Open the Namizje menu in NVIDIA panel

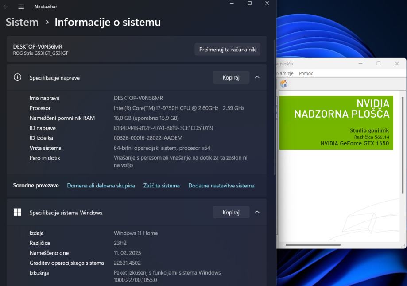click(x=285, y=73)
